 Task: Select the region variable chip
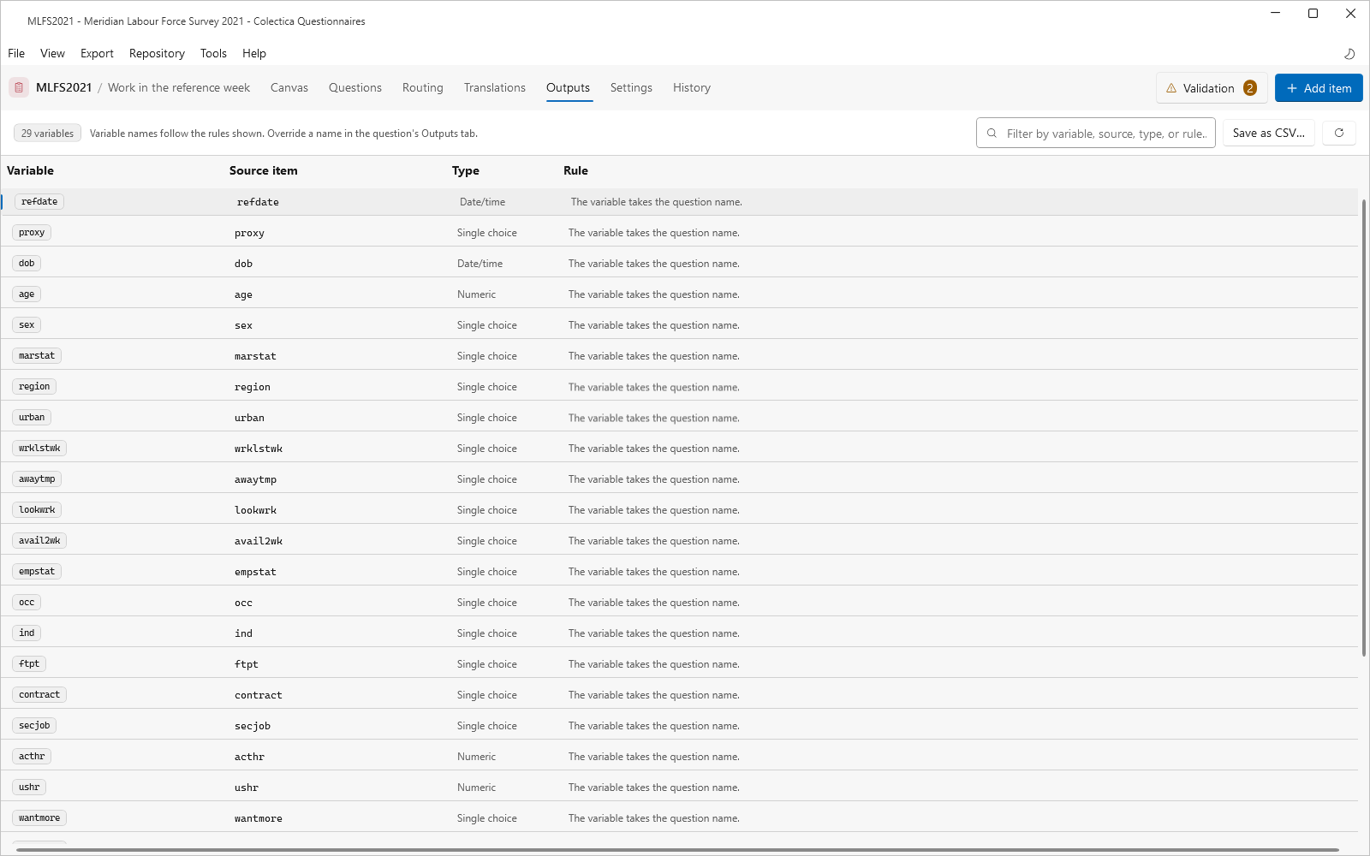tap(34, 387)
